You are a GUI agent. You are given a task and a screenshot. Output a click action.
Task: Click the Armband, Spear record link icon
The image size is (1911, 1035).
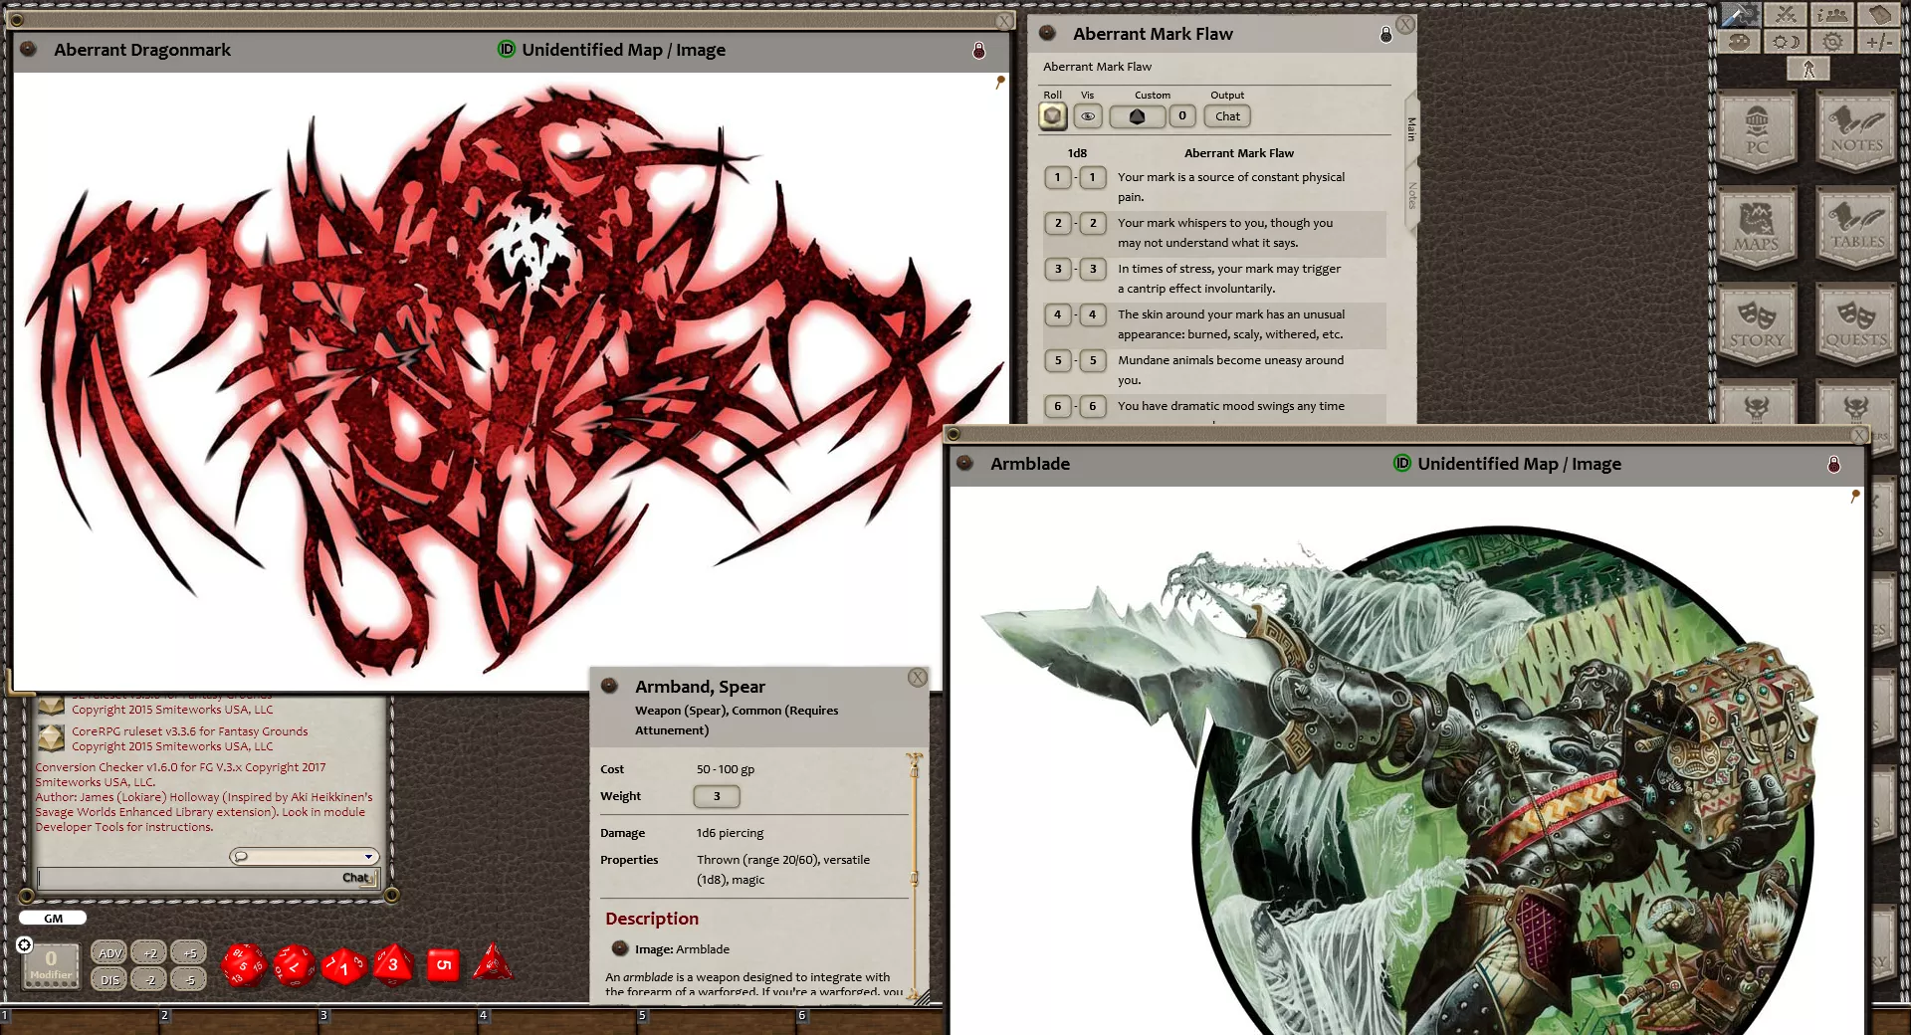tap(610, 686)
